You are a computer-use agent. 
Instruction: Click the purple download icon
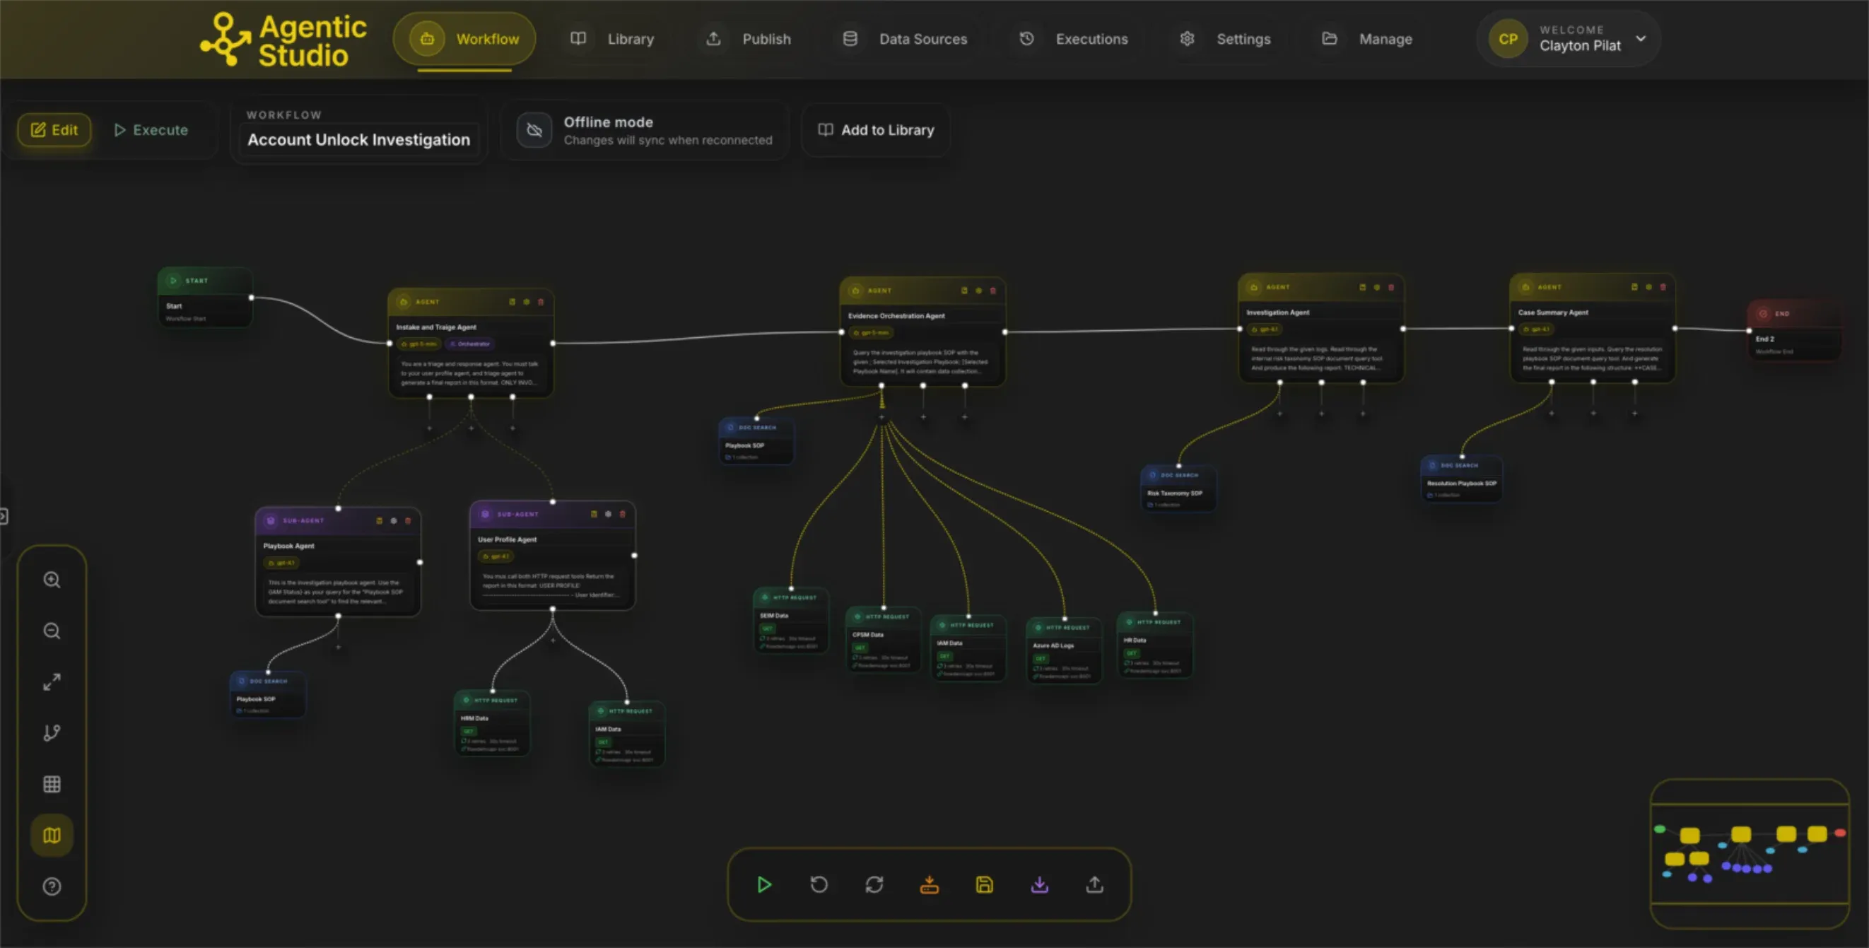pos(1040,884)
